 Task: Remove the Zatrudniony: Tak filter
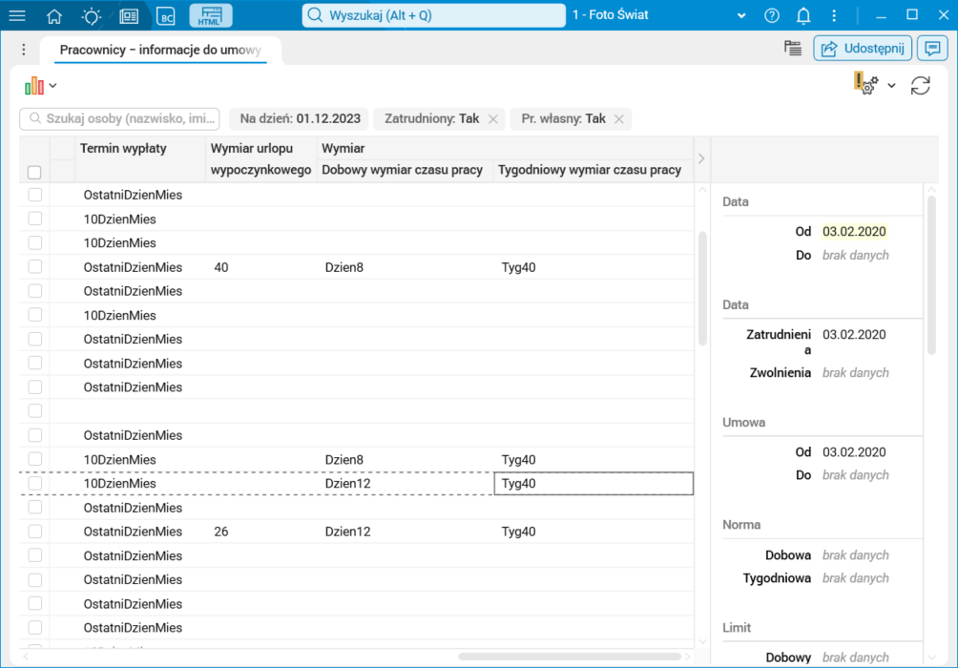[x=493, y=119]
